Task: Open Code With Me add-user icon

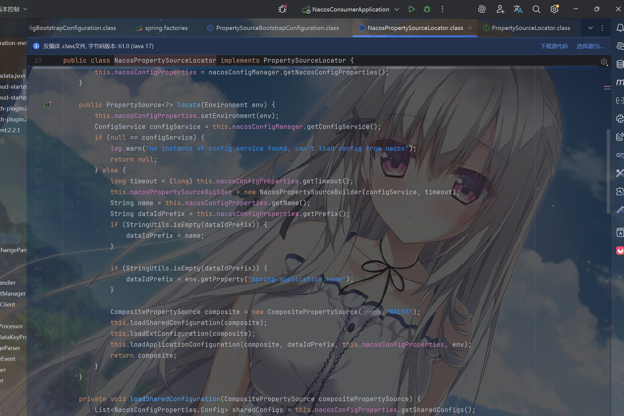Action: [500, 9]
